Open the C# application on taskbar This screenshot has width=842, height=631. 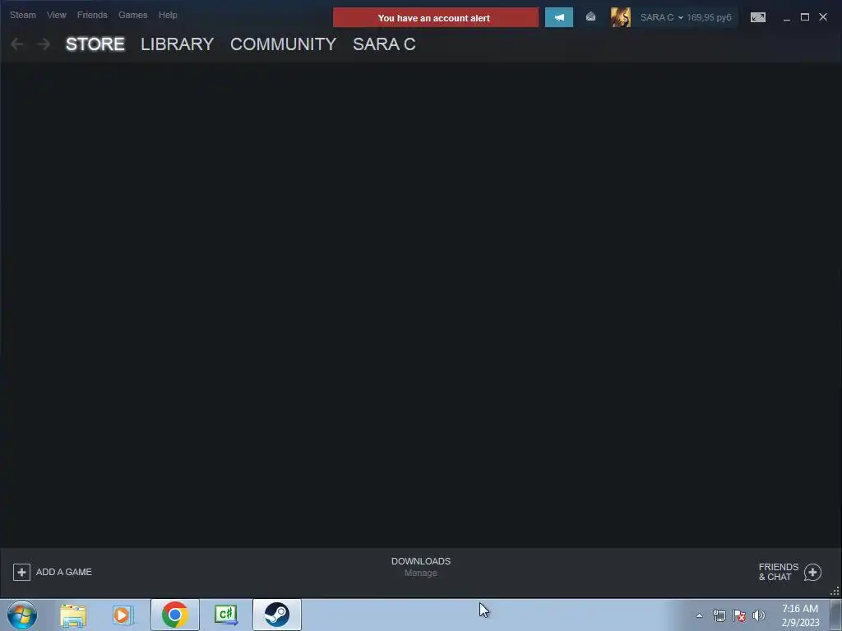click(225, 615)
